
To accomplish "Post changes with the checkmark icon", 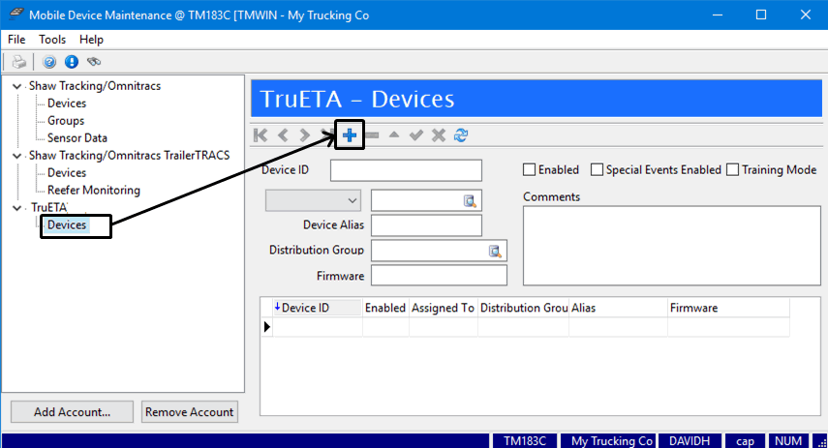I will (x=416, y=135).
